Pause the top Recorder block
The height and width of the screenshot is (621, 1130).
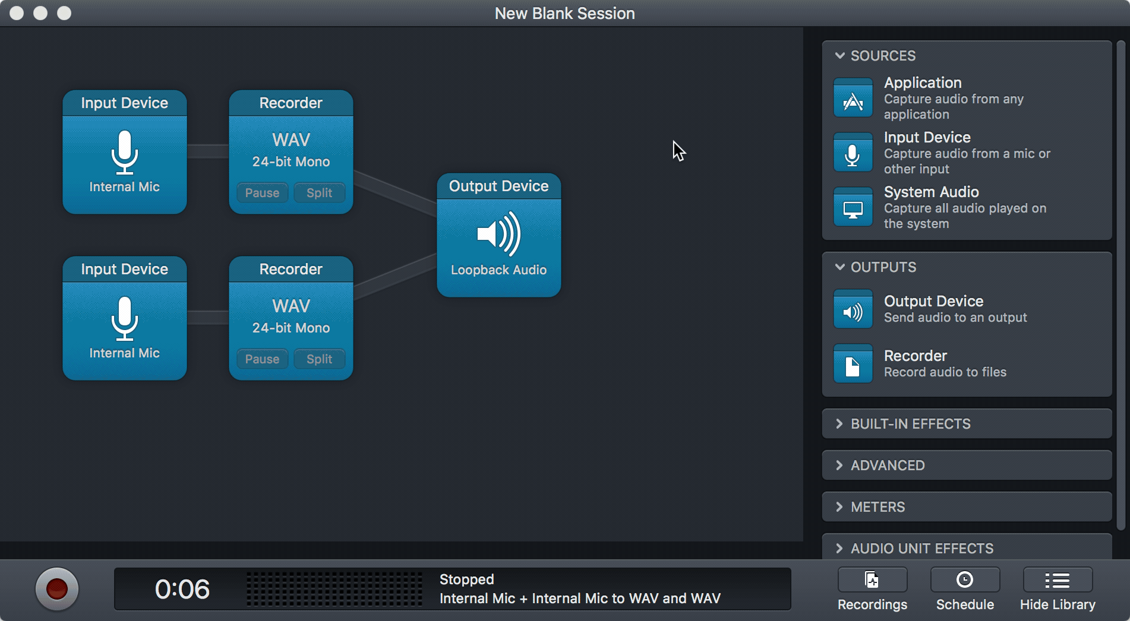262,193
